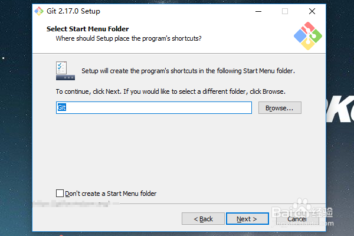354x236 pixels.
Task: Click the Git icon in the title bar
Action: (39, 11)
